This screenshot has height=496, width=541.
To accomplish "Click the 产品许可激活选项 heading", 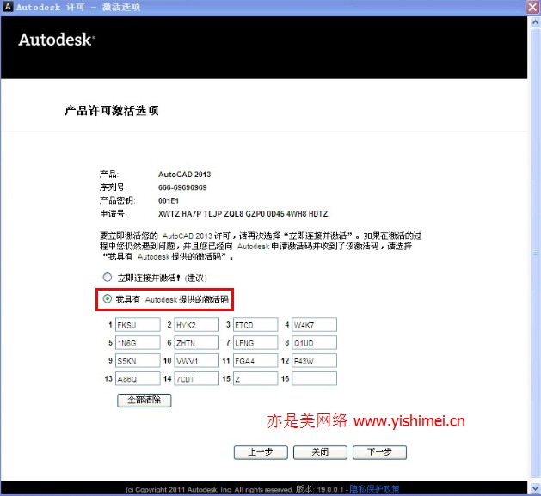I will [x=112, y=111].
